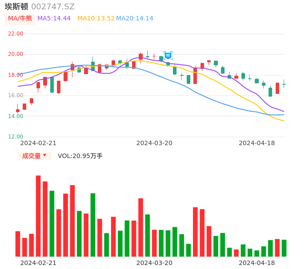Click the MA20:14.14 blue legend label
The height and width of the screenshot is (269, 305).
(x=135, y=19)
